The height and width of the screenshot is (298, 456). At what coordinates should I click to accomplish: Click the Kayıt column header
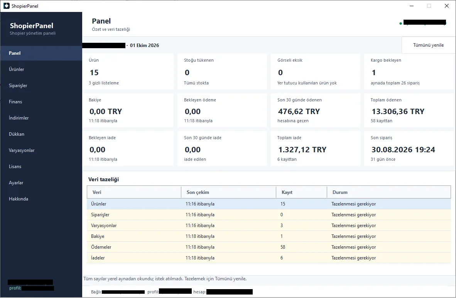point(302,192)
